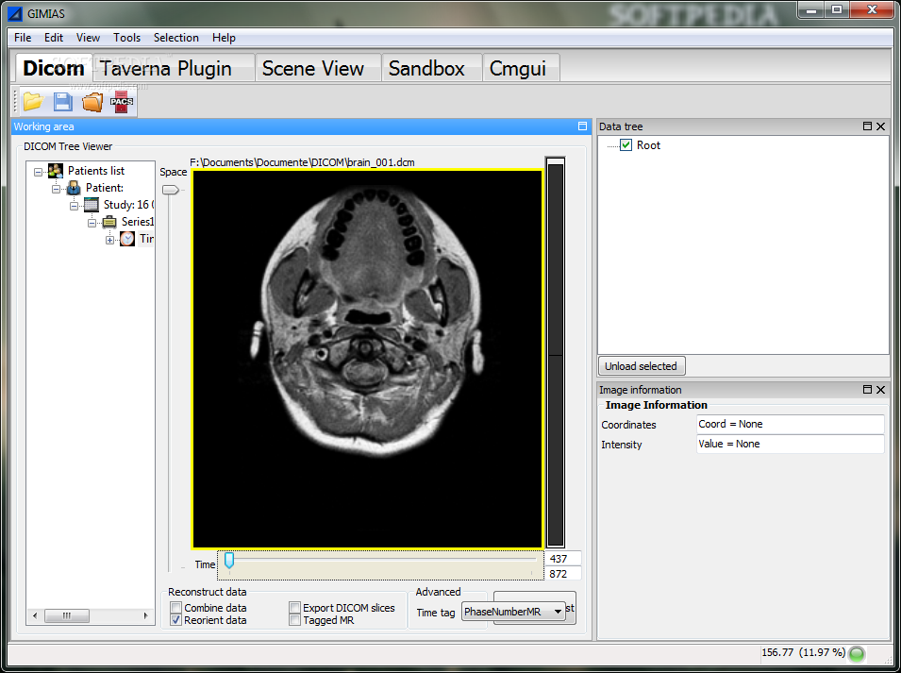901x673 pixels.
Task: Enable the Tagged MR checkbox
Action: pos(294,620)
